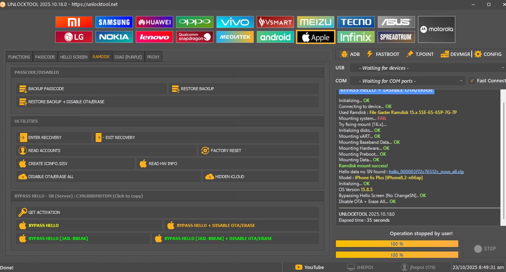This screenshot has height=272, width=506.
Task: Click the yellow BYPASS HELLO button
Action: [89, 225]
